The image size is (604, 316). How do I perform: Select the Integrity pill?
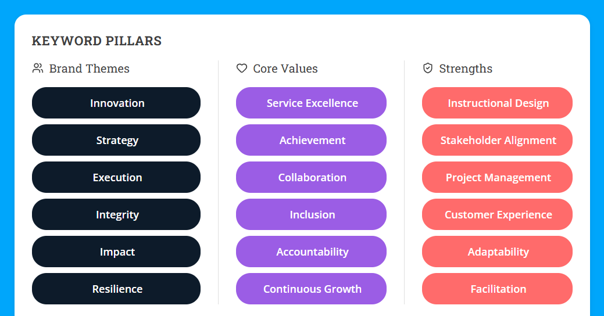116,214
